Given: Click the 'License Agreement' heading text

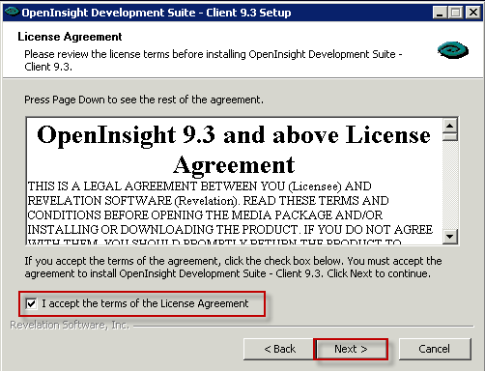Looking at the screenshot, I should (x=70, y=37).
